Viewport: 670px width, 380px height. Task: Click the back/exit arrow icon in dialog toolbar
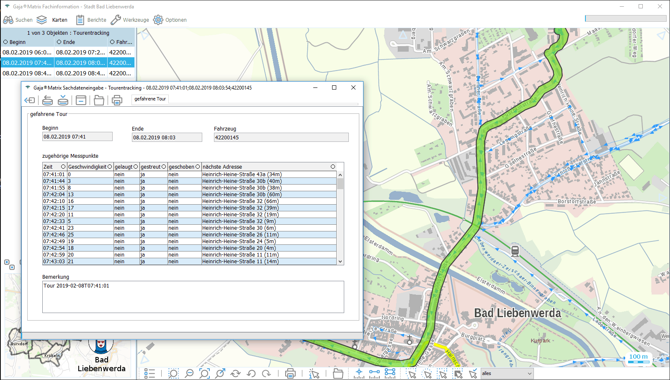(30, 100)
